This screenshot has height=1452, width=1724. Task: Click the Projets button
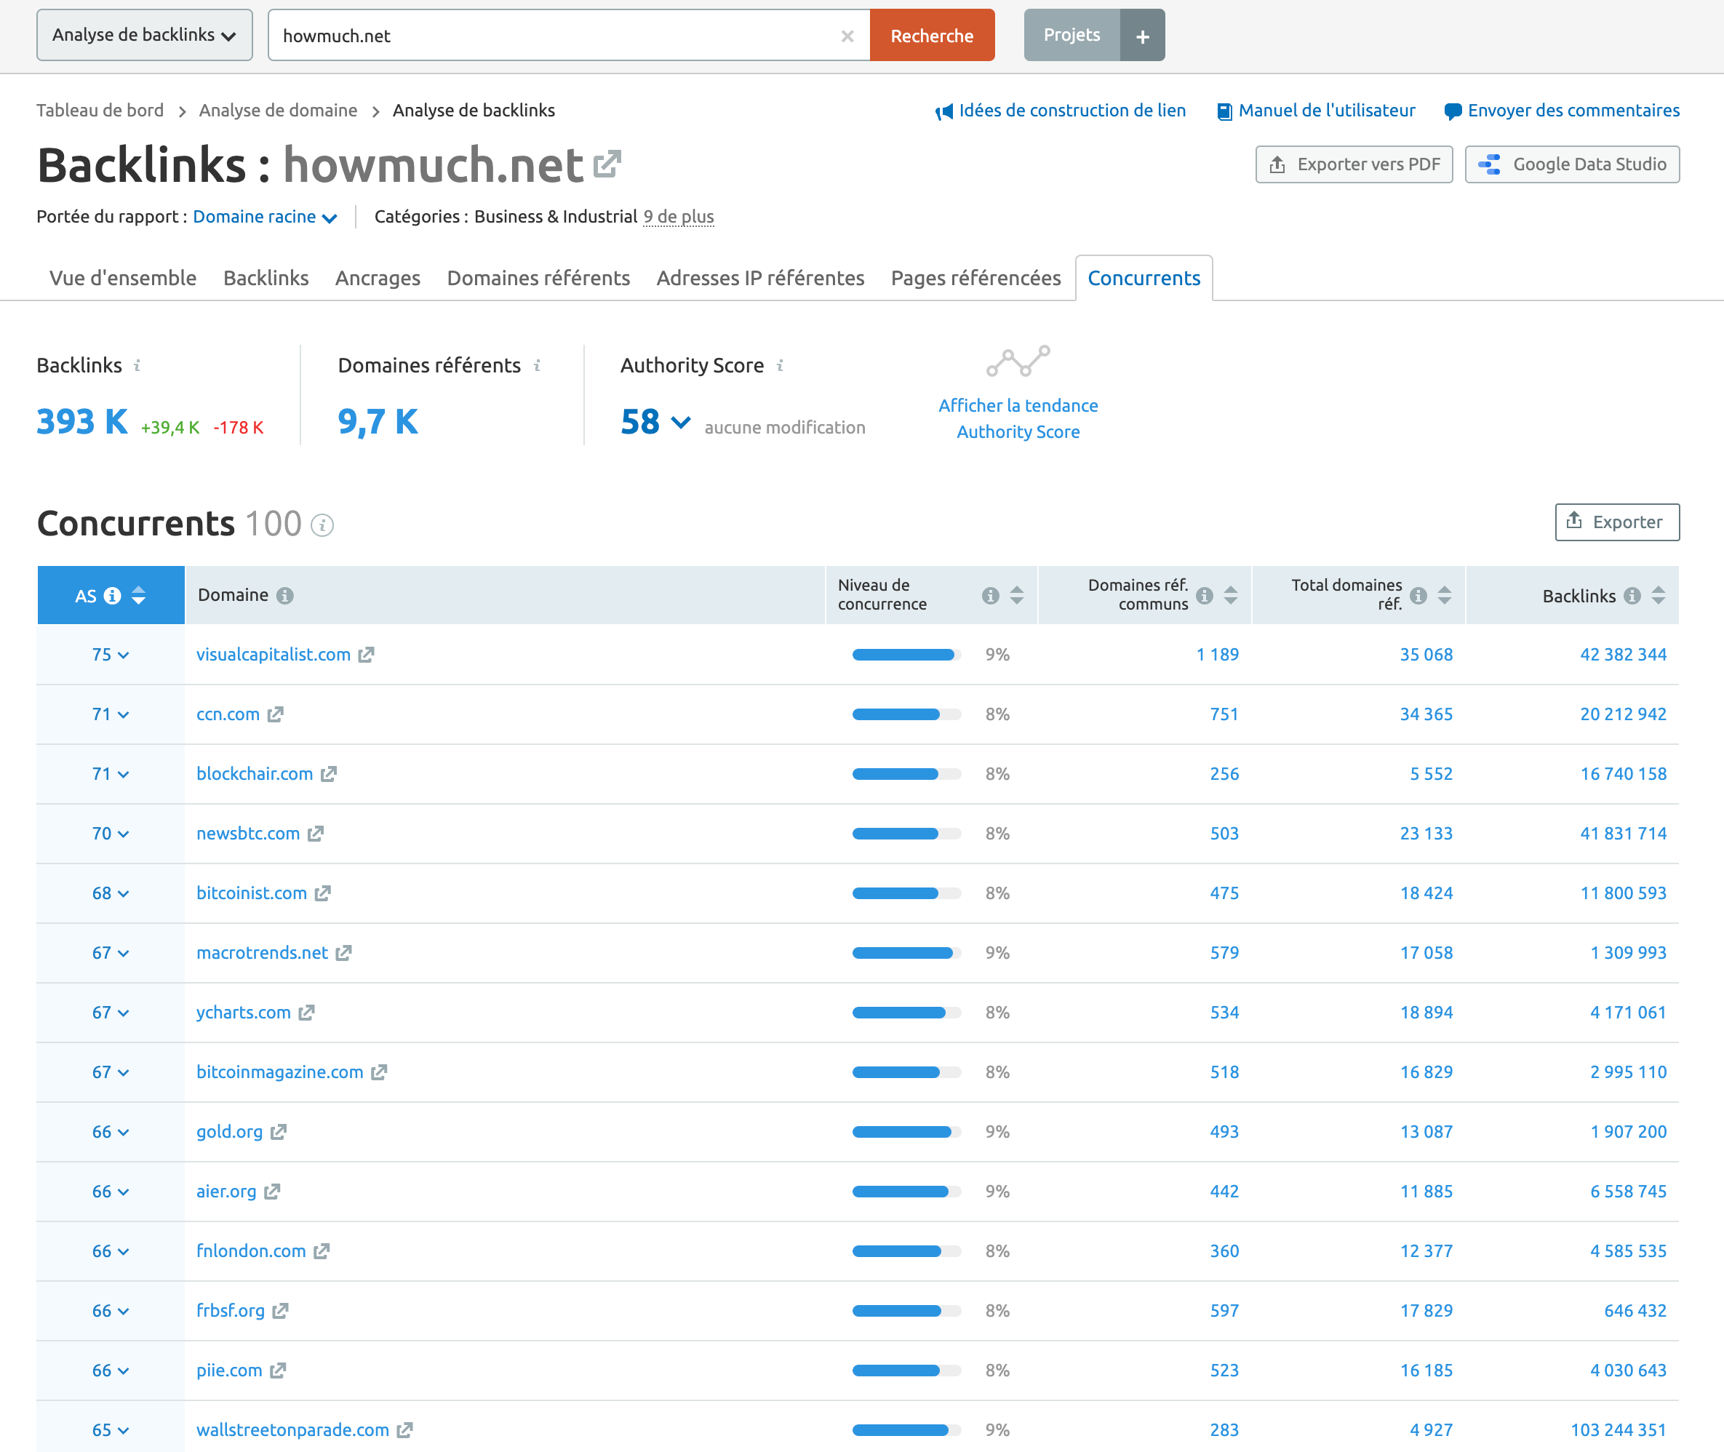[x=1071, y=36]
